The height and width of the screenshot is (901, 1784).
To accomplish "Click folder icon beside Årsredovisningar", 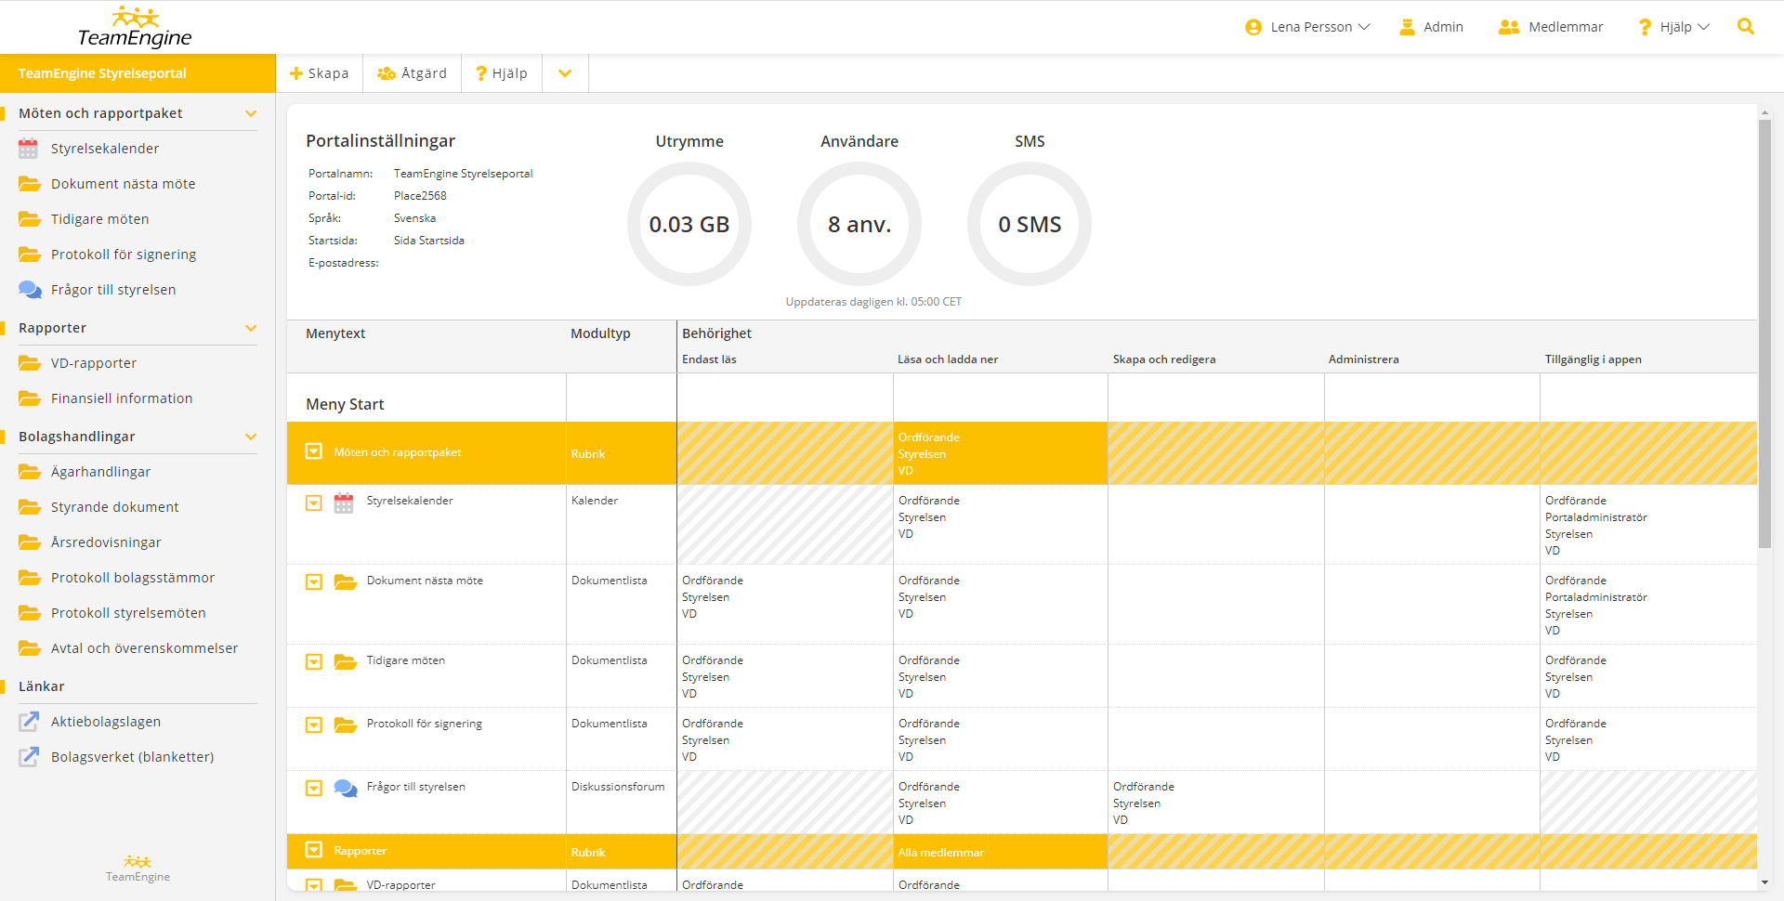I will click(x=30, y=542).
